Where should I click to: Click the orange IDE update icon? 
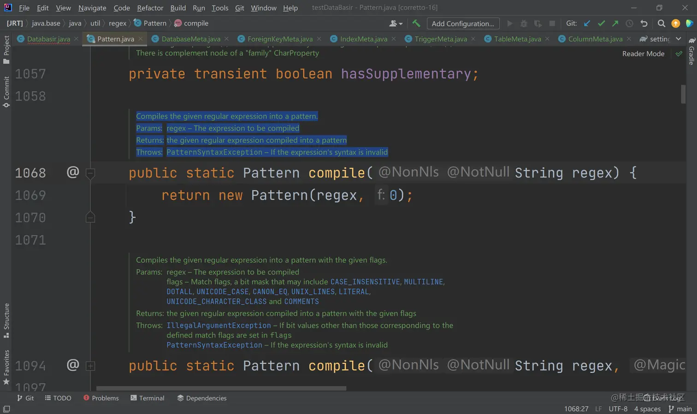(x=675, y=23)
